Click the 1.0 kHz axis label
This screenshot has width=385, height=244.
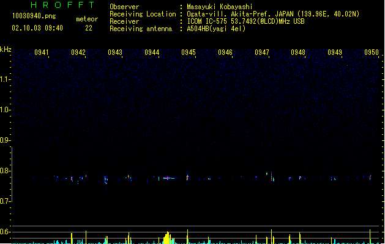pos(5,110)
